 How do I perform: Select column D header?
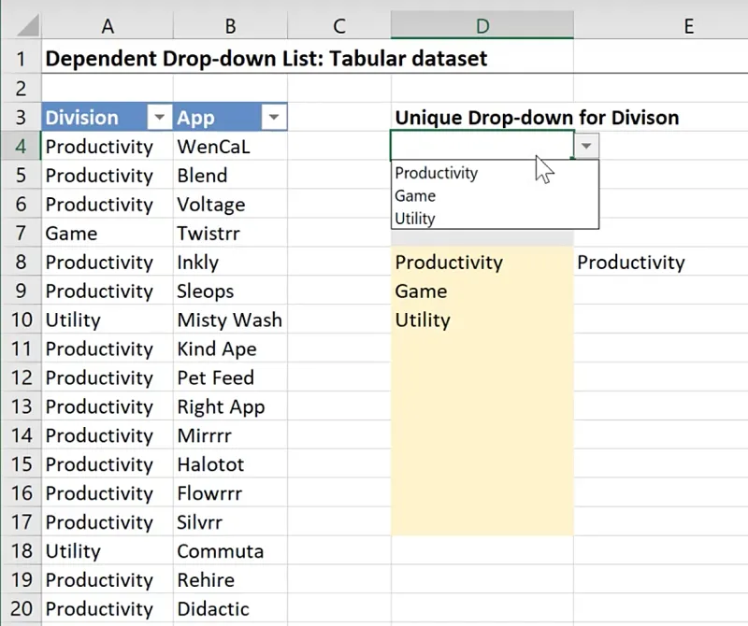[482, 26]
